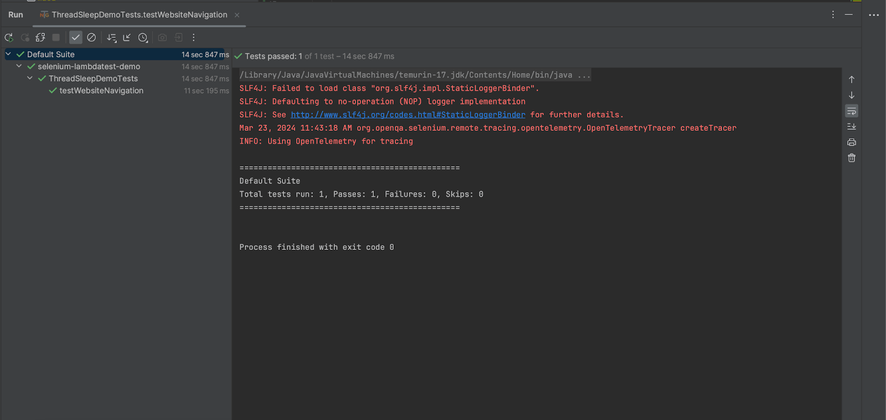Open the test toolbar more options menu
886x420 pixels.
click(193, 38)
